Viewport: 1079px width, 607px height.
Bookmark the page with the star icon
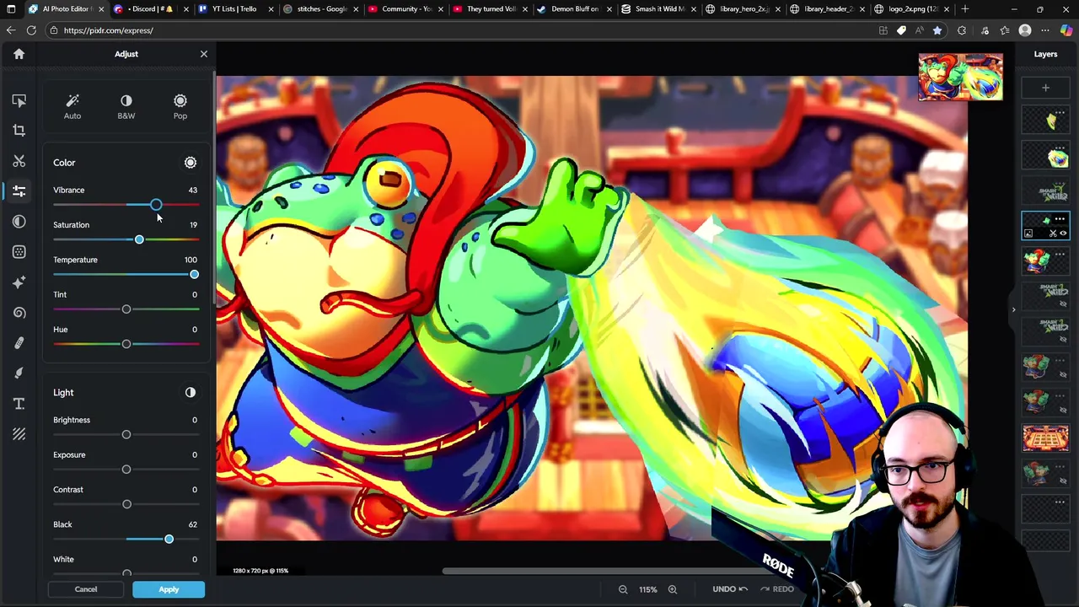tap(937, 30)
